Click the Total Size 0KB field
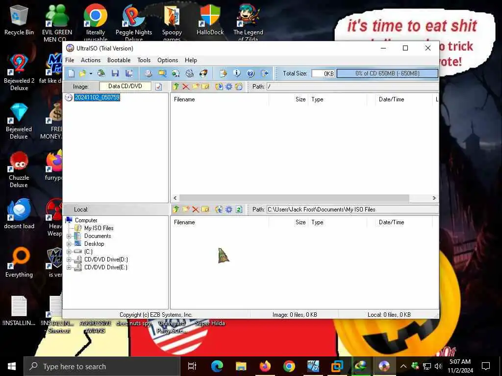The width and height of the screenshot is (502, 376). [324, 73]
